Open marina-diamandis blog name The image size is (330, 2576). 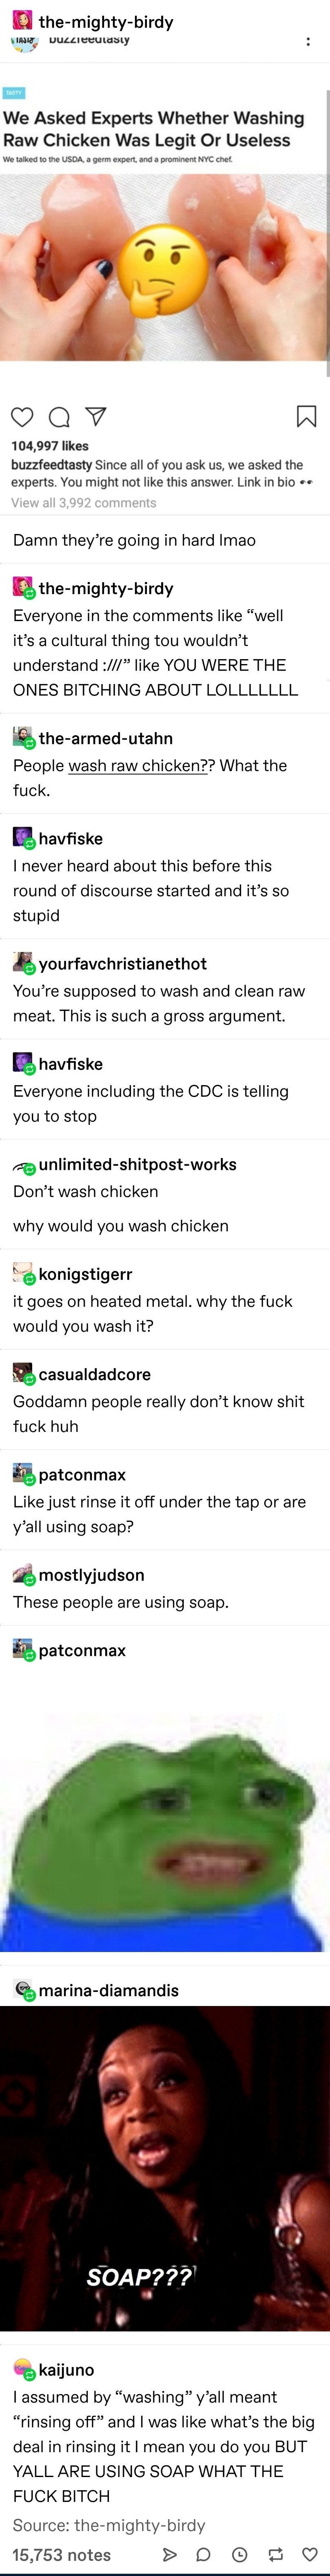[x=109, y=1990]
